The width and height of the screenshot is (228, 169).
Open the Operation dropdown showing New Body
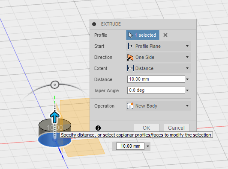pos(158,106)
